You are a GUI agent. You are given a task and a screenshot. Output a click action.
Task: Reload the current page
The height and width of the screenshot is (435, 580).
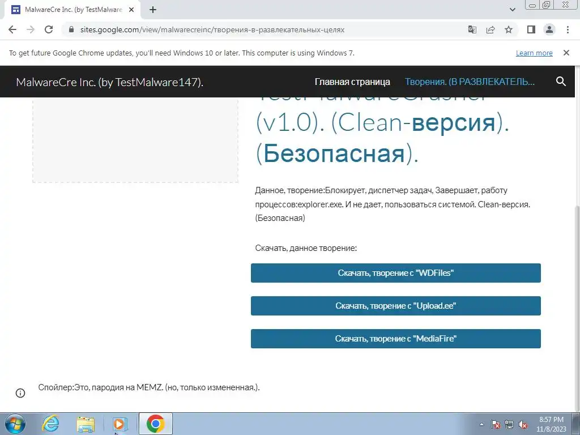coord(49,29)
